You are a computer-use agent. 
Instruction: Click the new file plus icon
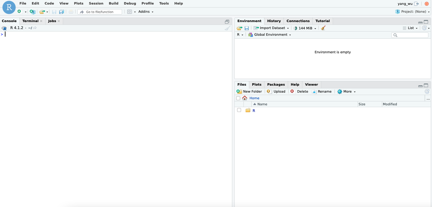coord(19,11)
